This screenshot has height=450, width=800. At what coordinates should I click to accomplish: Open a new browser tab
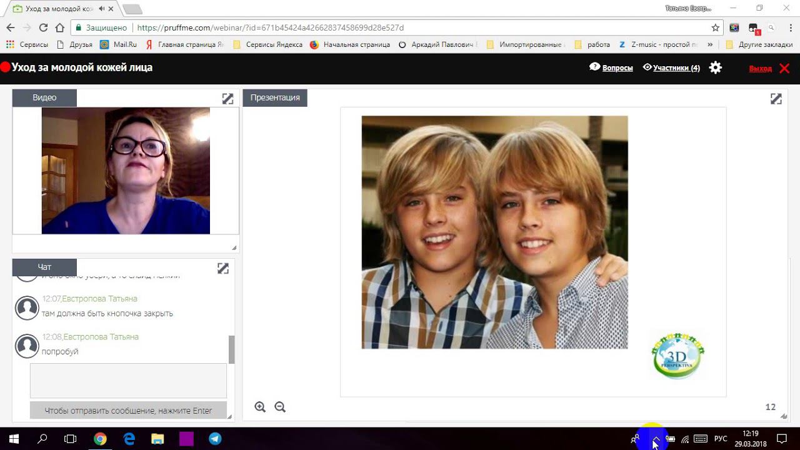132,9
